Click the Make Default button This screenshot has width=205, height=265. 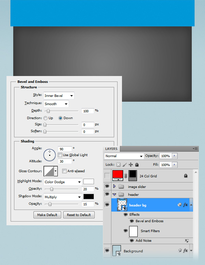click(47, 215)
